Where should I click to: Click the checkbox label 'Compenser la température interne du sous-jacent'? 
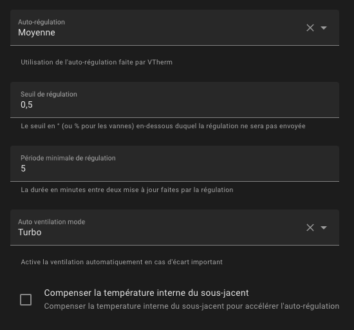[x=146, y=293]
